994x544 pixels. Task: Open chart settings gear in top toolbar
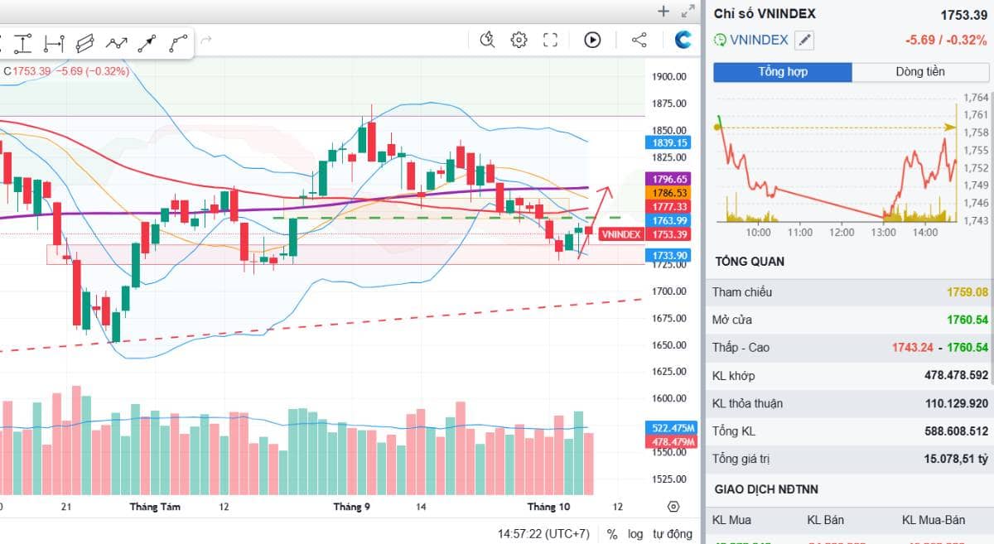(x=519, y=40)
